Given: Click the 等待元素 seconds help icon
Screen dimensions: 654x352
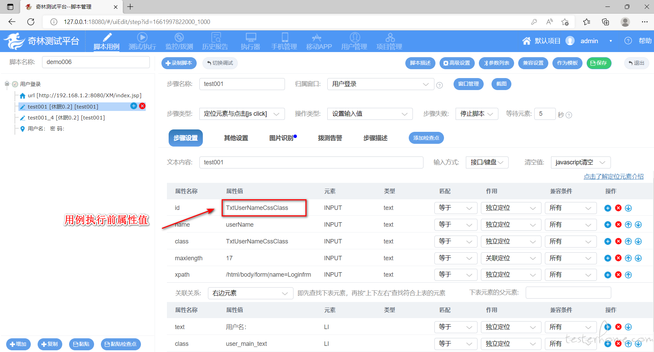Looking at the screenshot, I should tap(569, 115).
